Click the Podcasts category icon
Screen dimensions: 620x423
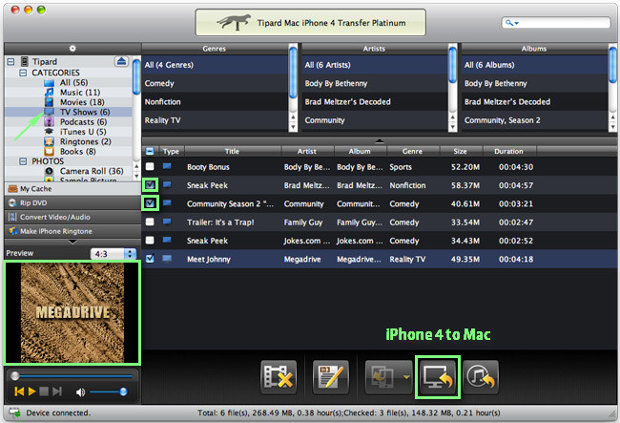[x=49, y=122]
